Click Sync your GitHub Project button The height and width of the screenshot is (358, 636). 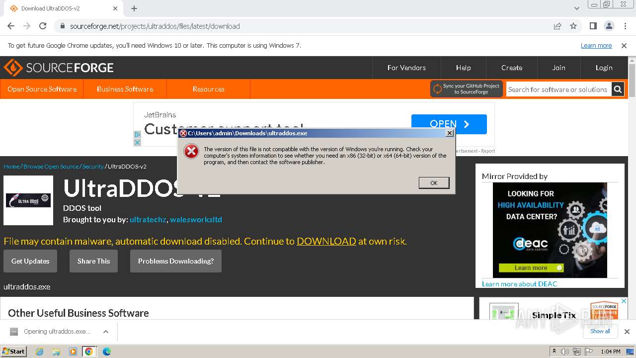(x=467, y=89)
